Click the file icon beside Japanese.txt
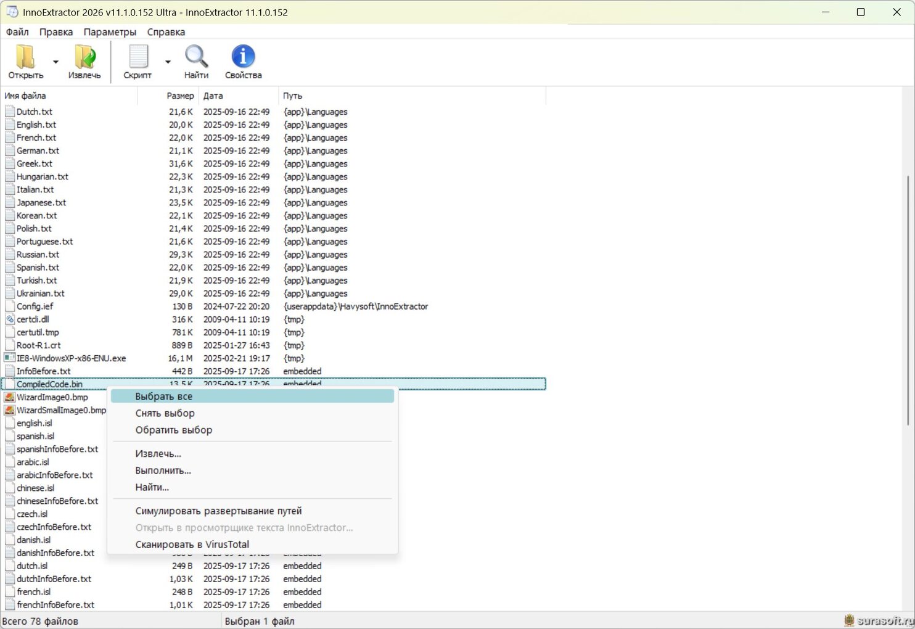The height and width of the screenshot is (629, 915). (10, 202)
